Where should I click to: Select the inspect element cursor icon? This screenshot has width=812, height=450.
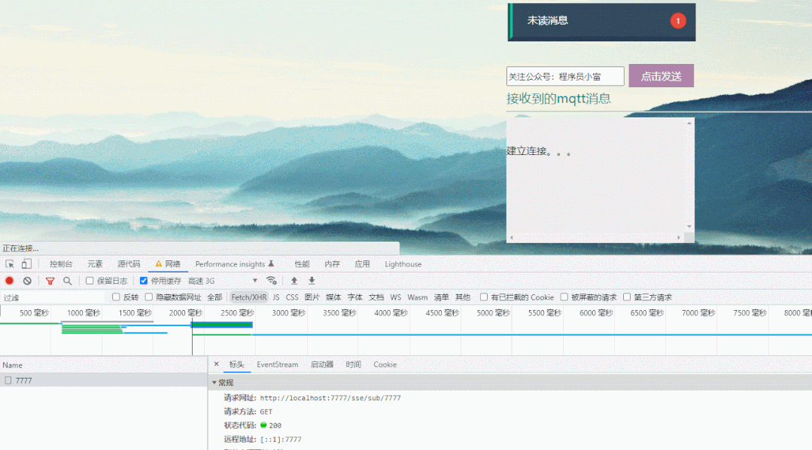pos(10,263)
